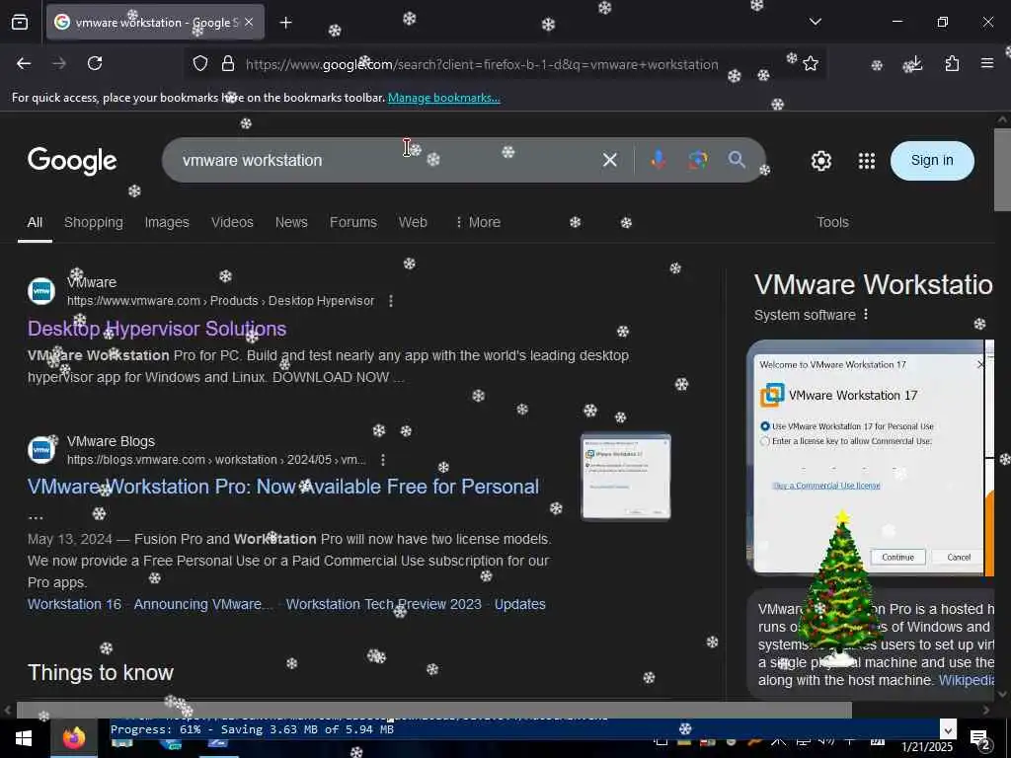Clear the Google search query
1011x758 pixels.
(x=609, y=160)
